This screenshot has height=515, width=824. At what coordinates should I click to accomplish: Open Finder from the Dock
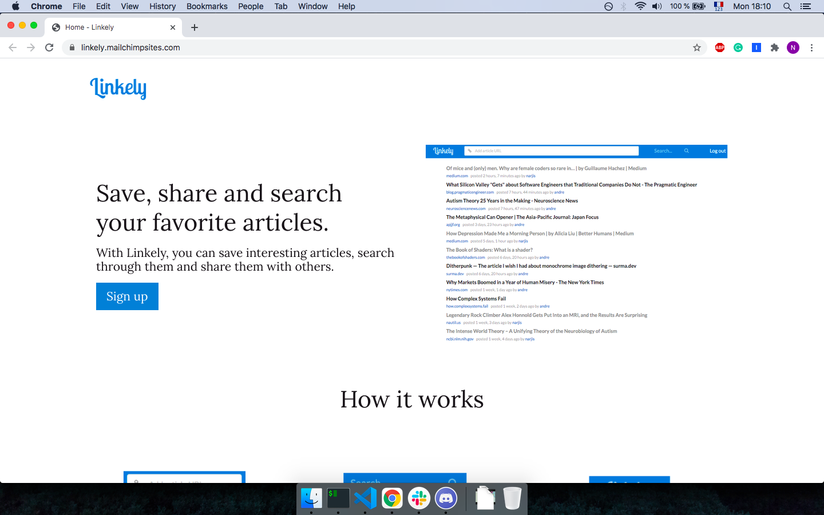pos(311,498)
